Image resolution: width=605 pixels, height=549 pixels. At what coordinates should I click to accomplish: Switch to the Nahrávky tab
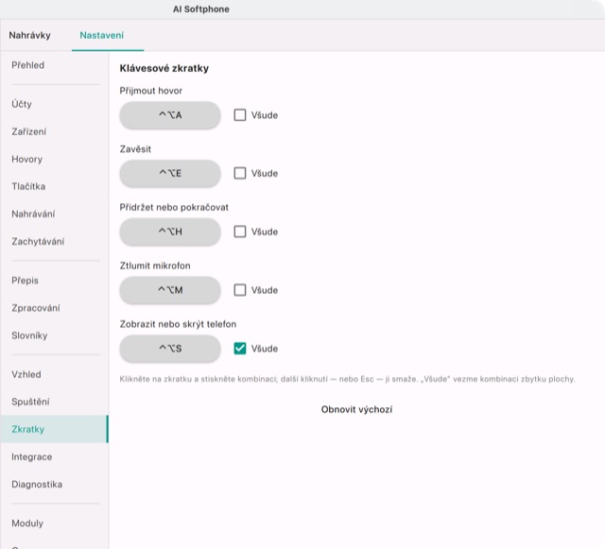click(29, 35)
